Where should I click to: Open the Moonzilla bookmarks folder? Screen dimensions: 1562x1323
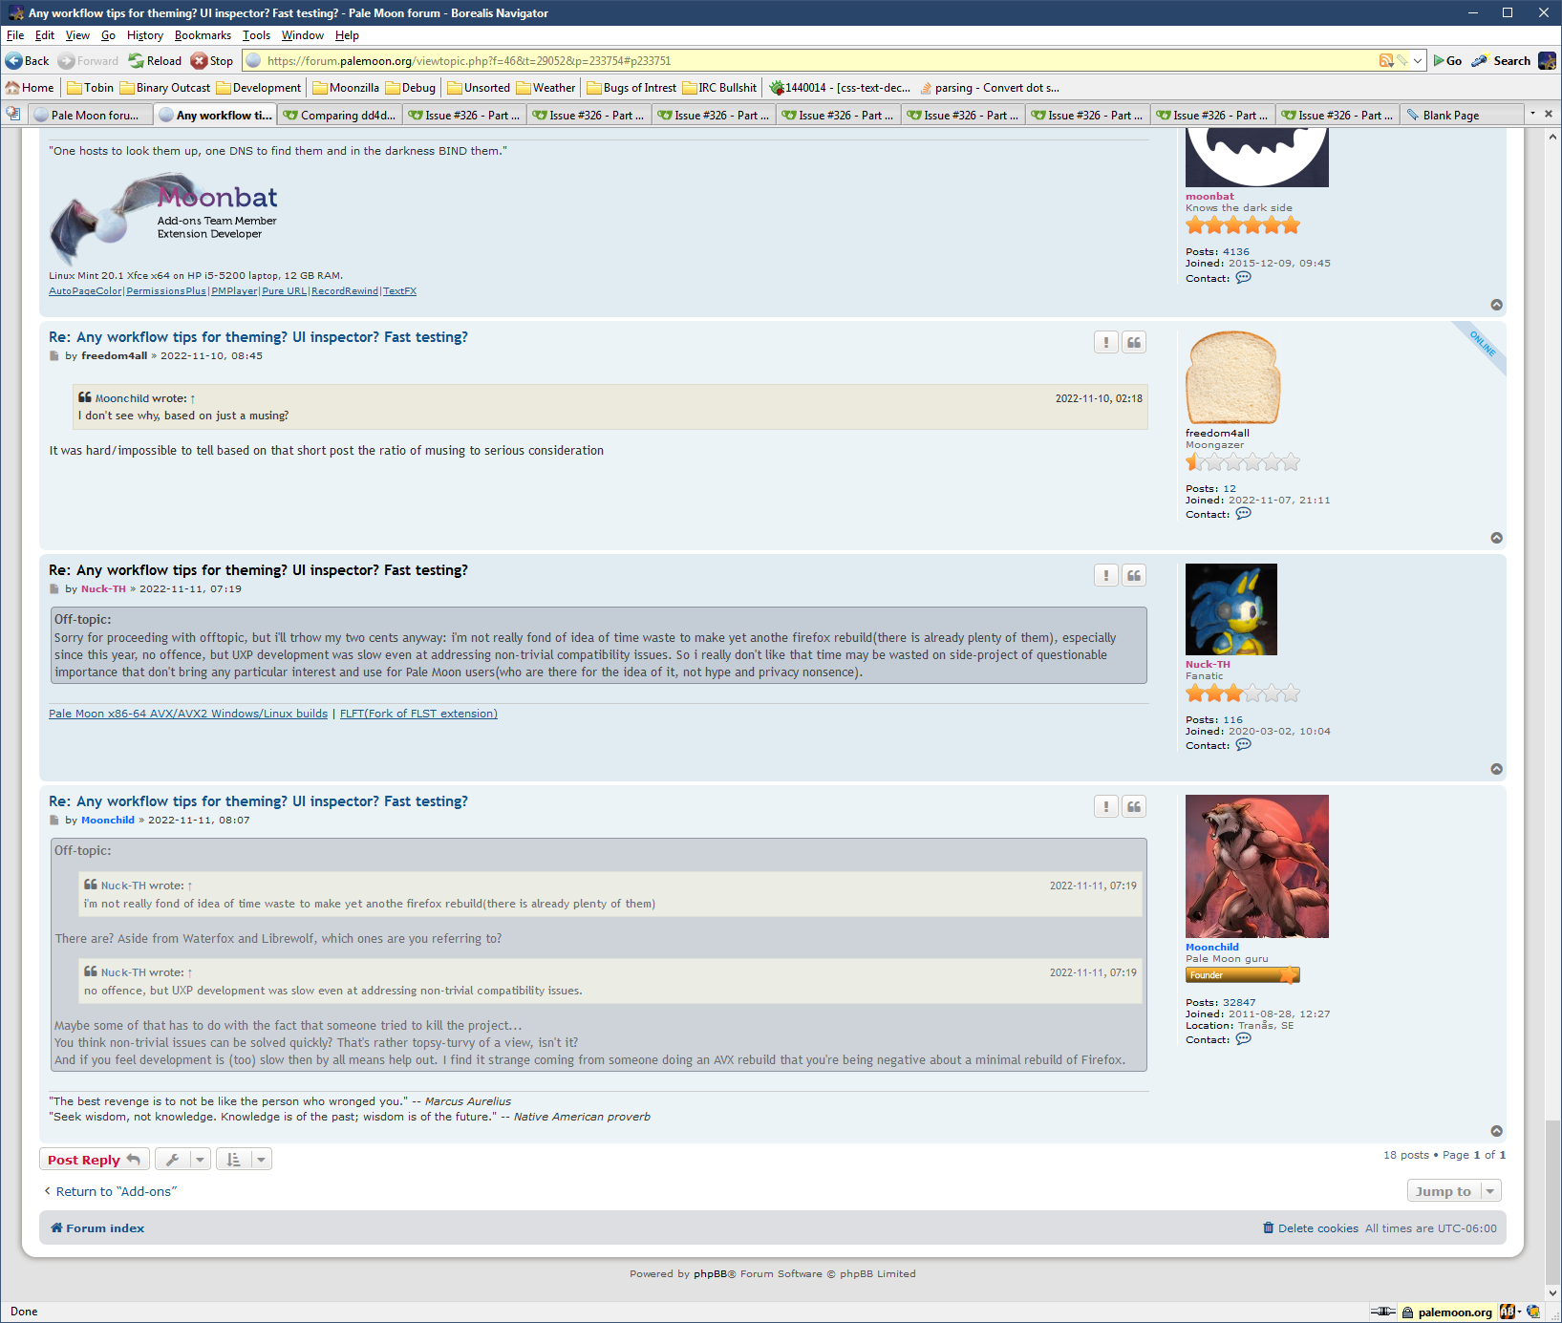[x=346, y=87]
